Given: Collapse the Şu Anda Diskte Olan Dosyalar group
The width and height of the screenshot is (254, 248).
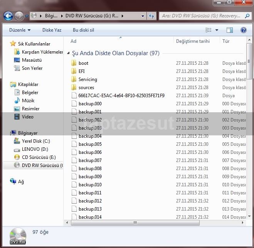Looking at the screenshot, I should coord(69,54).
